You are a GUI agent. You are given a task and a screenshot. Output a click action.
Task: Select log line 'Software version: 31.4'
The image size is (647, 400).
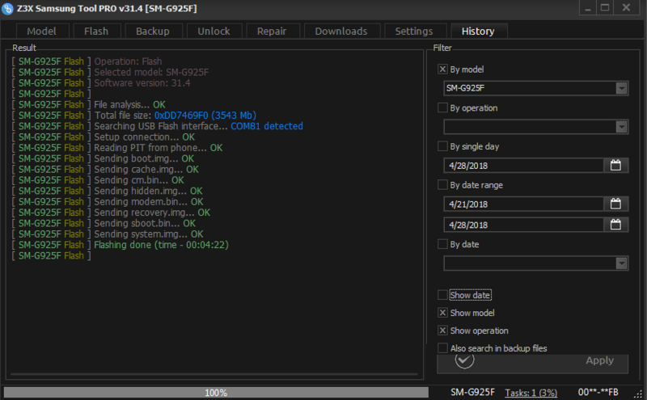point(142,83)
